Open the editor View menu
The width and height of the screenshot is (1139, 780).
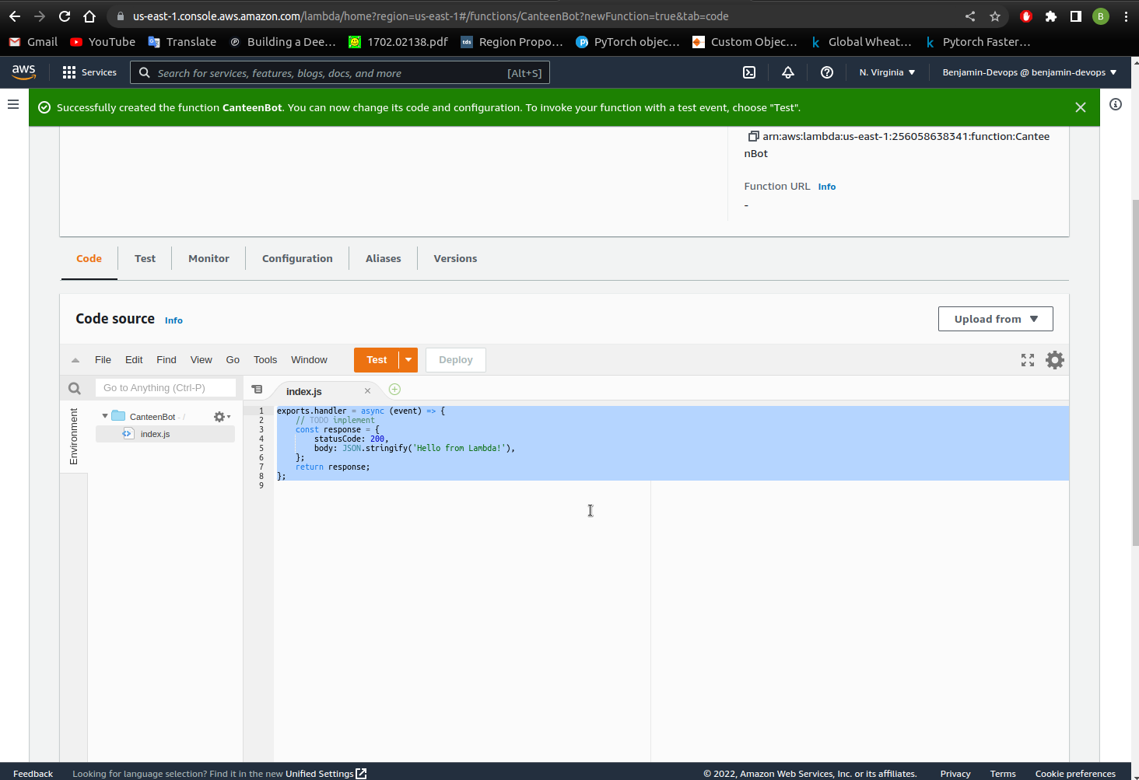(x=202, y=360)
